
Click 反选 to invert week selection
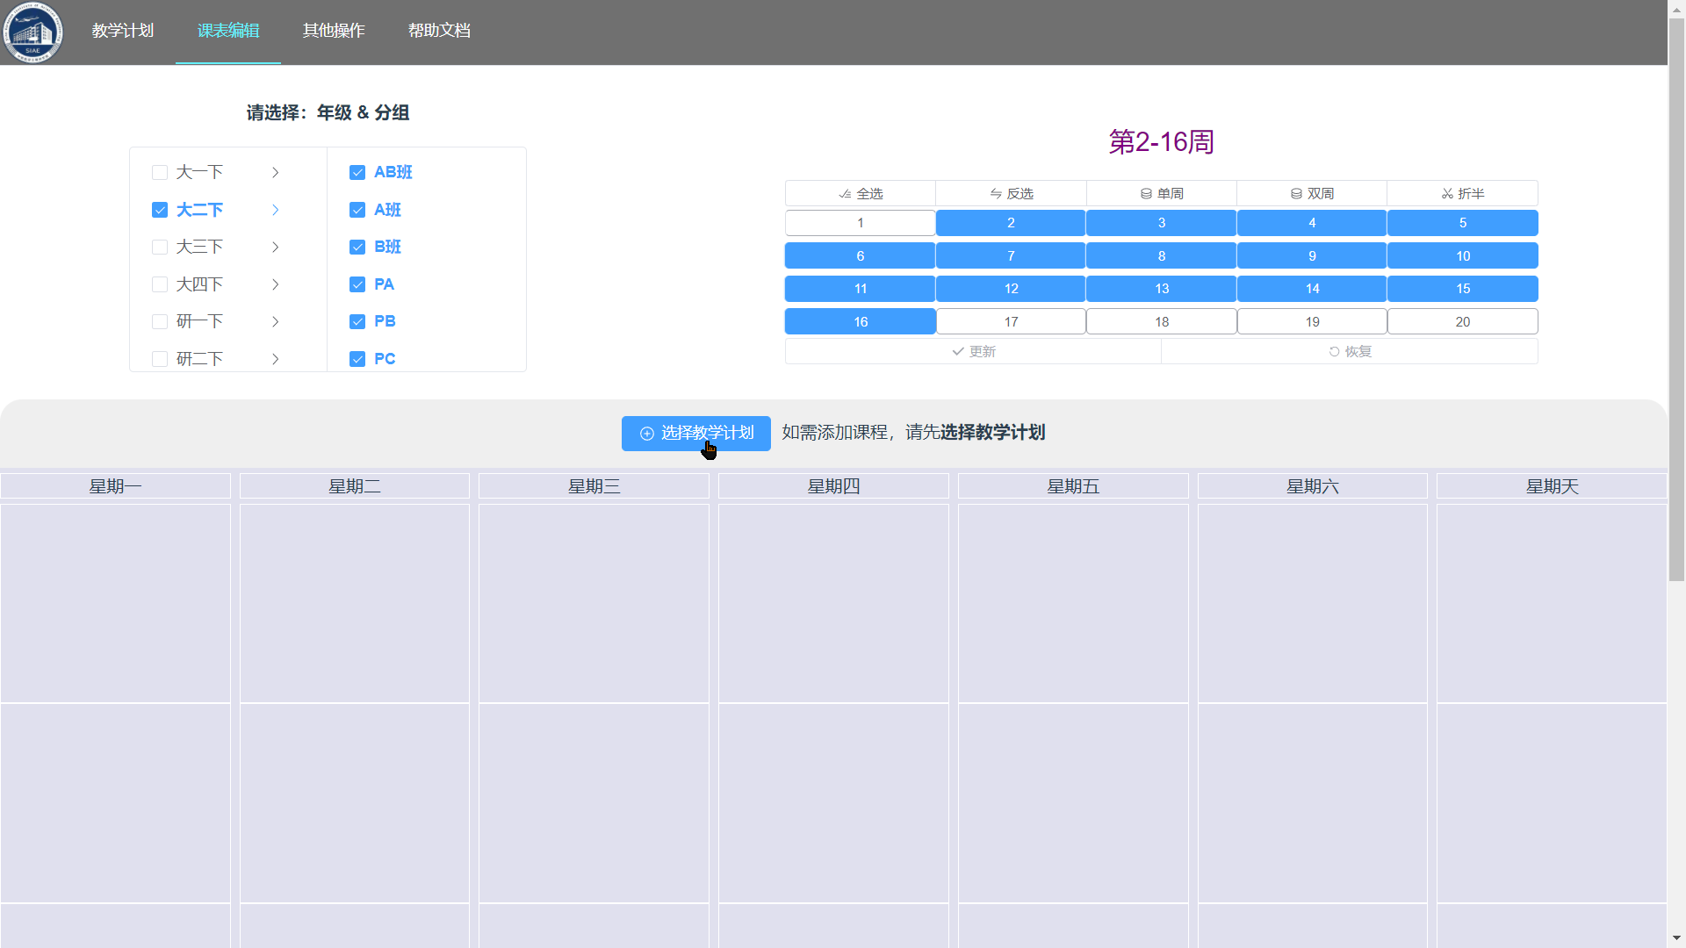pos(1011,193)
